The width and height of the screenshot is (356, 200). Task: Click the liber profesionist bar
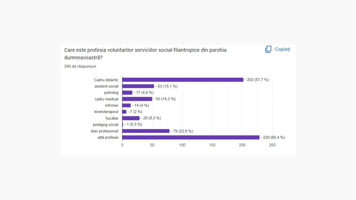point(146,131)
